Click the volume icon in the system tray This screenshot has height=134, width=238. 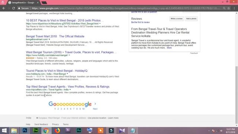(222, 131)
